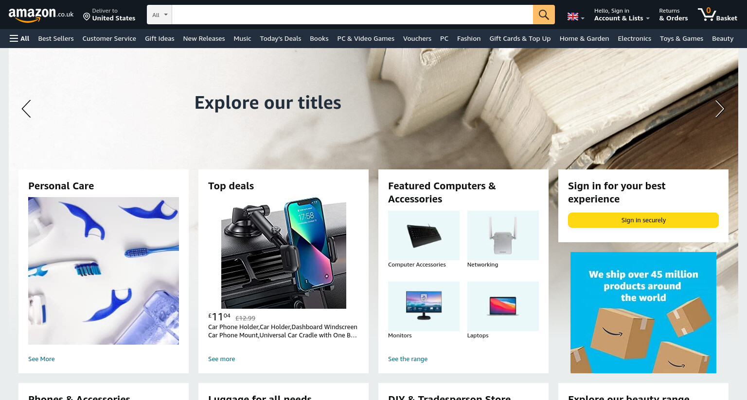The height and width of the screenshot is (400, 747).
Task: Click the Amazon.co.uk logo
Action: point(41,15)
